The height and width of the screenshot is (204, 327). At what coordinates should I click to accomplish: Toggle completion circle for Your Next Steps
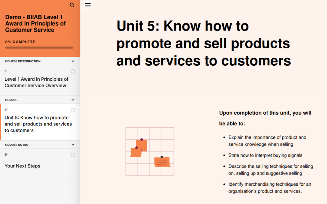click(x=73, y=155)
